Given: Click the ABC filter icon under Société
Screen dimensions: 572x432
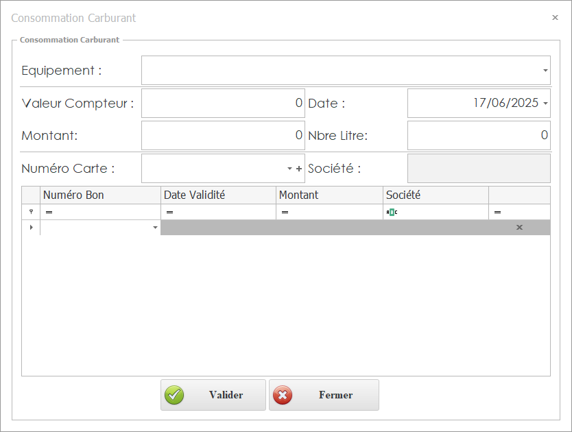Looking at the screenshot, I should pos(392,213).
